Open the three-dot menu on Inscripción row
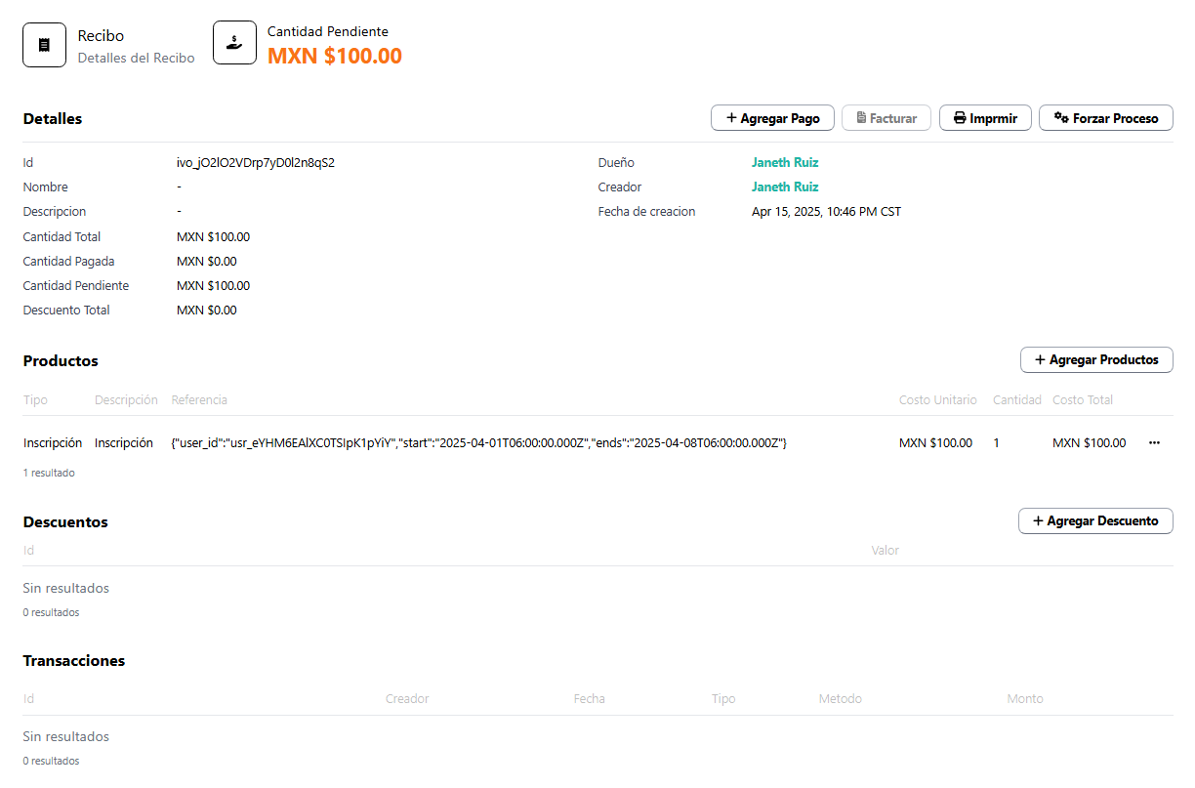This screenshot has width=1195, height=788. (1154, 443)
